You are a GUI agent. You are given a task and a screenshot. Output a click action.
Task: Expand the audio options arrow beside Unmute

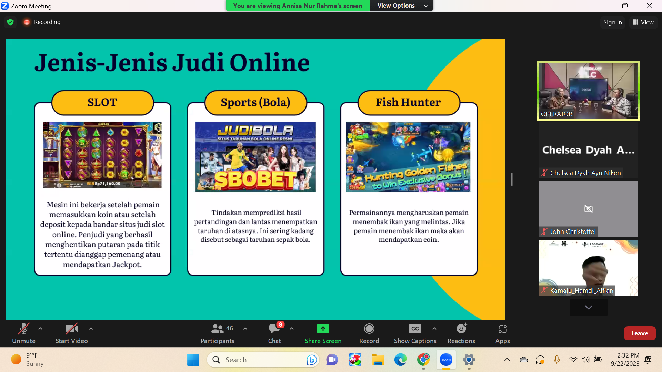(40, 329)
